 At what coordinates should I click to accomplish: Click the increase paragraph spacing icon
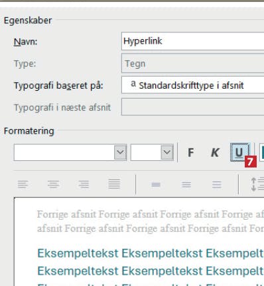tap(257, 184)
